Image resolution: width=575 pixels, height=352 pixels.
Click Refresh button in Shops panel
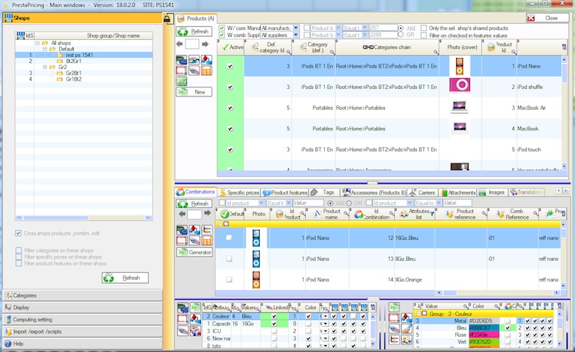(x=125, y=278)
